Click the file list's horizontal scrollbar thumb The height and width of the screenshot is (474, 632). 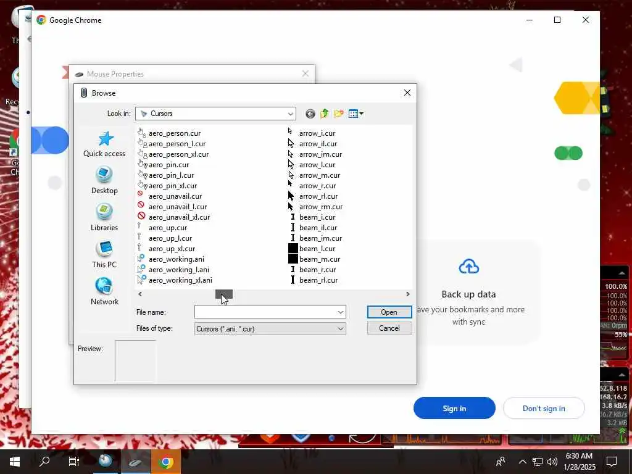[223, 294]
